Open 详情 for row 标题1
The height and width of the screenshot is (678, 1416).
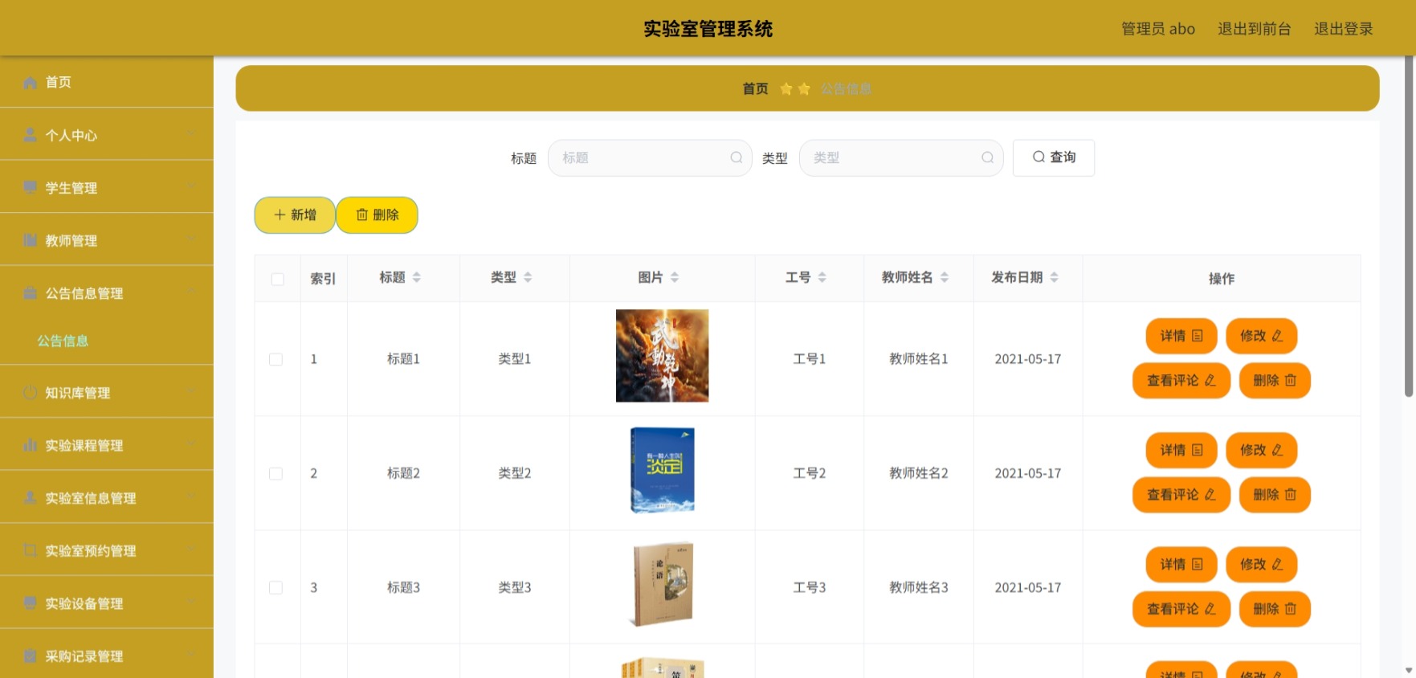click(1181, 336)
